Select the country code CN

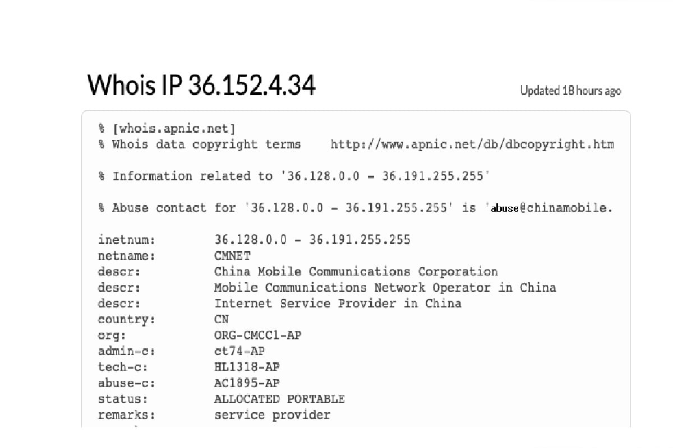click(222, 320)
